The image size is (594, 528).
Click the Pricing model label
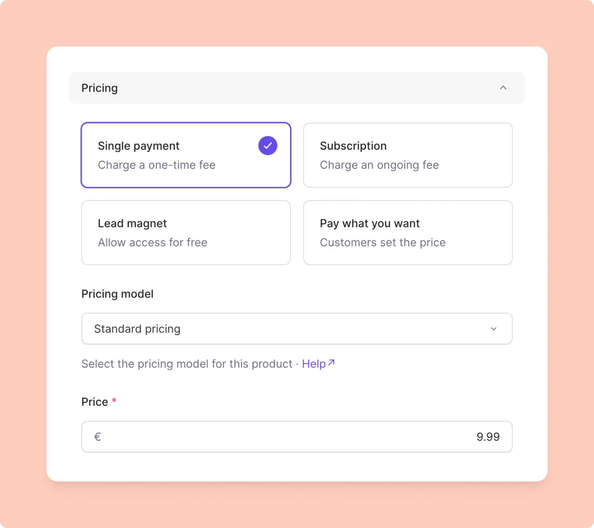tap(117, 294)
